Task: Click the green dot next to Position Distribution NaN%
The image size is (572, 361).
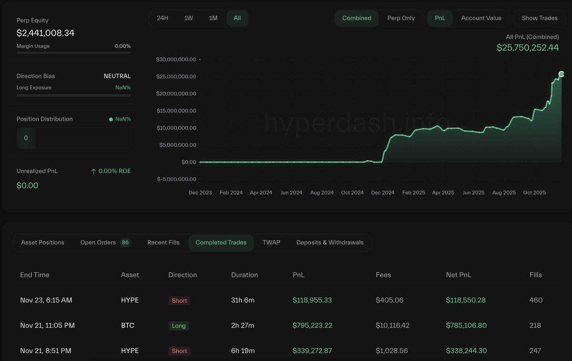Action: [112, 119]
